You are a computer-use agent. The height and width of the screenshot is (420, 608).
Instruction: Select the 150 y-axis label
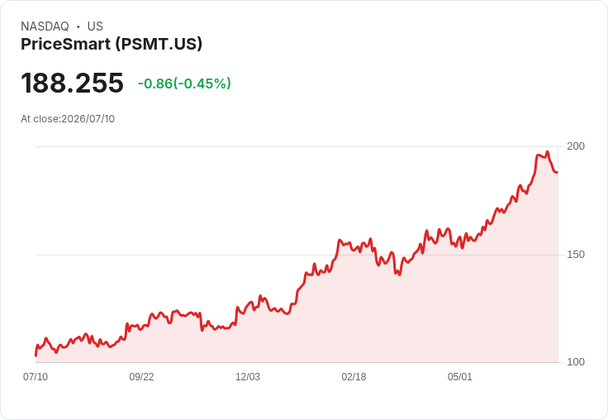point(576,255)
